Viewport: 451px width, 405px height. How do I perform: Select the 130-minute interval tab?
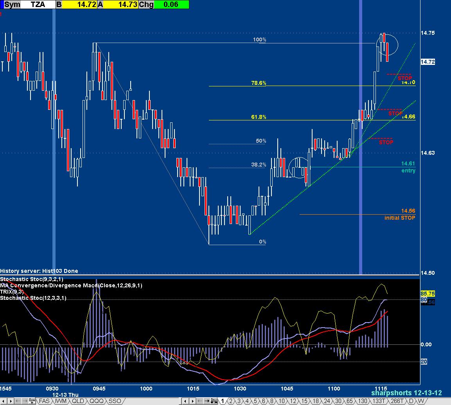tap(363, 401)
